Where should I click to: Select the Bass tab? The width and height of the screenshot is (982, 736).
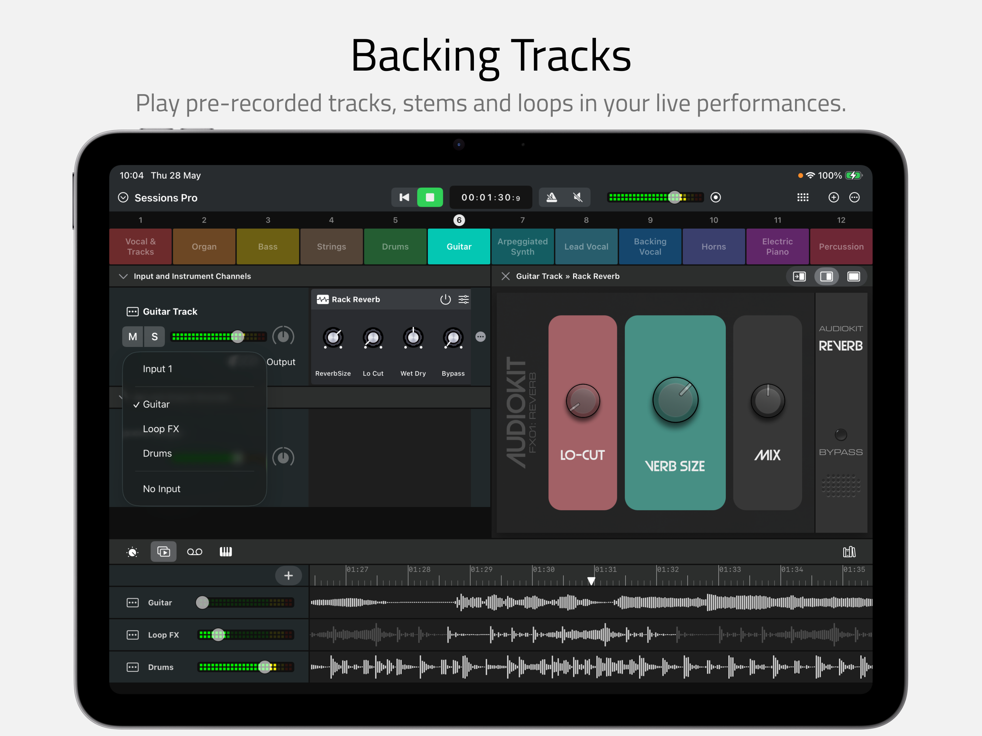tap(268, 247)
